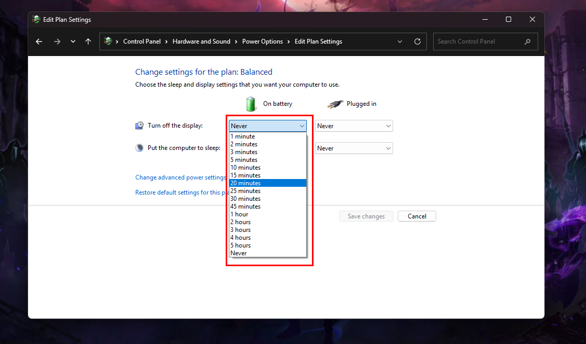Navigate to Hardware and Sound breadcrumb
The image size is (586, 344).
202,41
